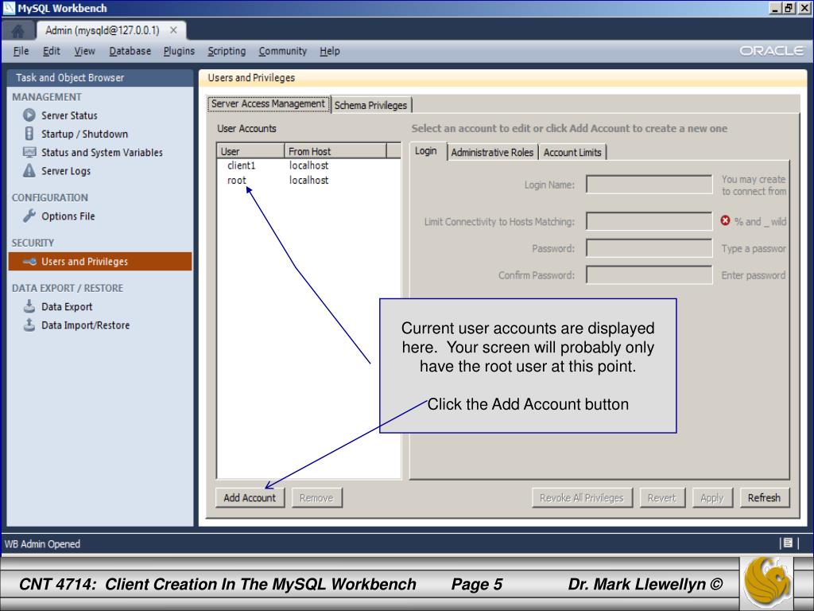The width and height of the screenshot is (814, 611).
Task: Open the Database menu
Action: [x=130, y=51]
